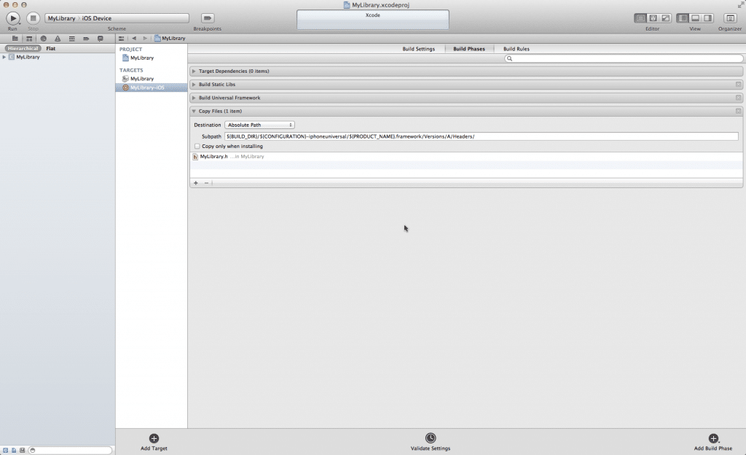Screen dimensions: 746x455
Task: Expand the Target Dependencies section
Action: click(194, 71)
